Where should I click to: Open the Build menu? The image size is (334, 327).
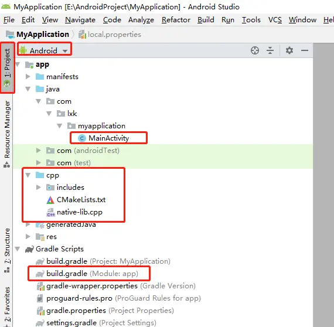[x=206, y=20]
